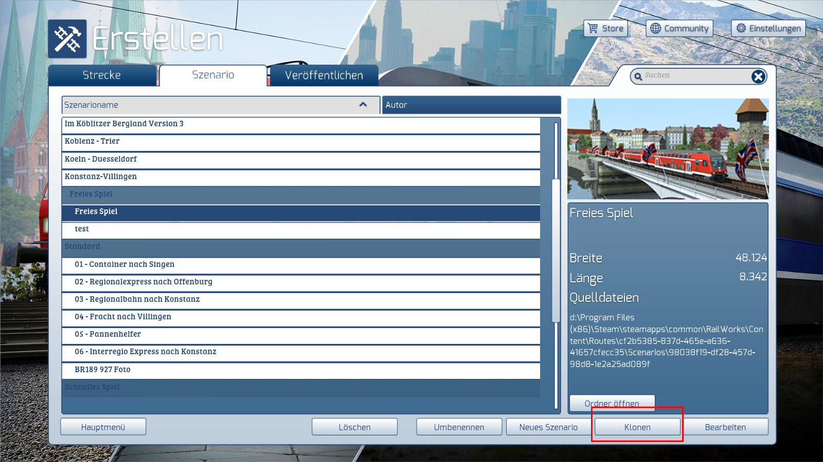This screenshot has width=823, height=462.
Task: Select the Szenario tab
Action: click(x=213, y=75)
